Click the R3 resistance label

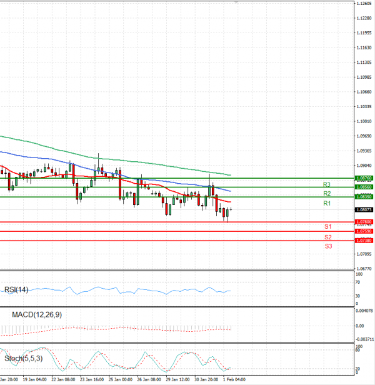(x=327, y=184)
